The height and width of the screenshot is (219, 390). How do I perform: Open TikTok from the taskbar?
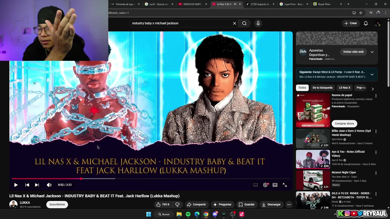(x=242, y=214)
